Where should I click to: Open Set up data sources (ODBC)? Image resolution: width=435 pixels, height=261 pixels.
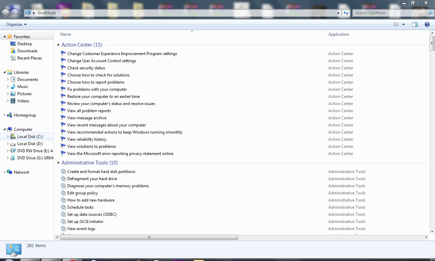pyautogui.click(x=92, y=214)
